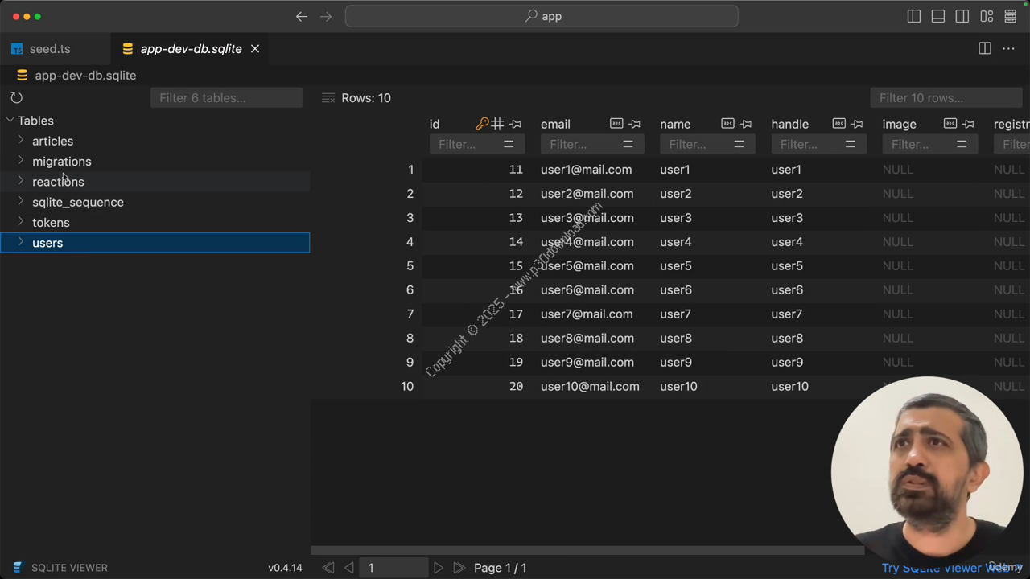
Task: Go to the next page
Action: 438,567
